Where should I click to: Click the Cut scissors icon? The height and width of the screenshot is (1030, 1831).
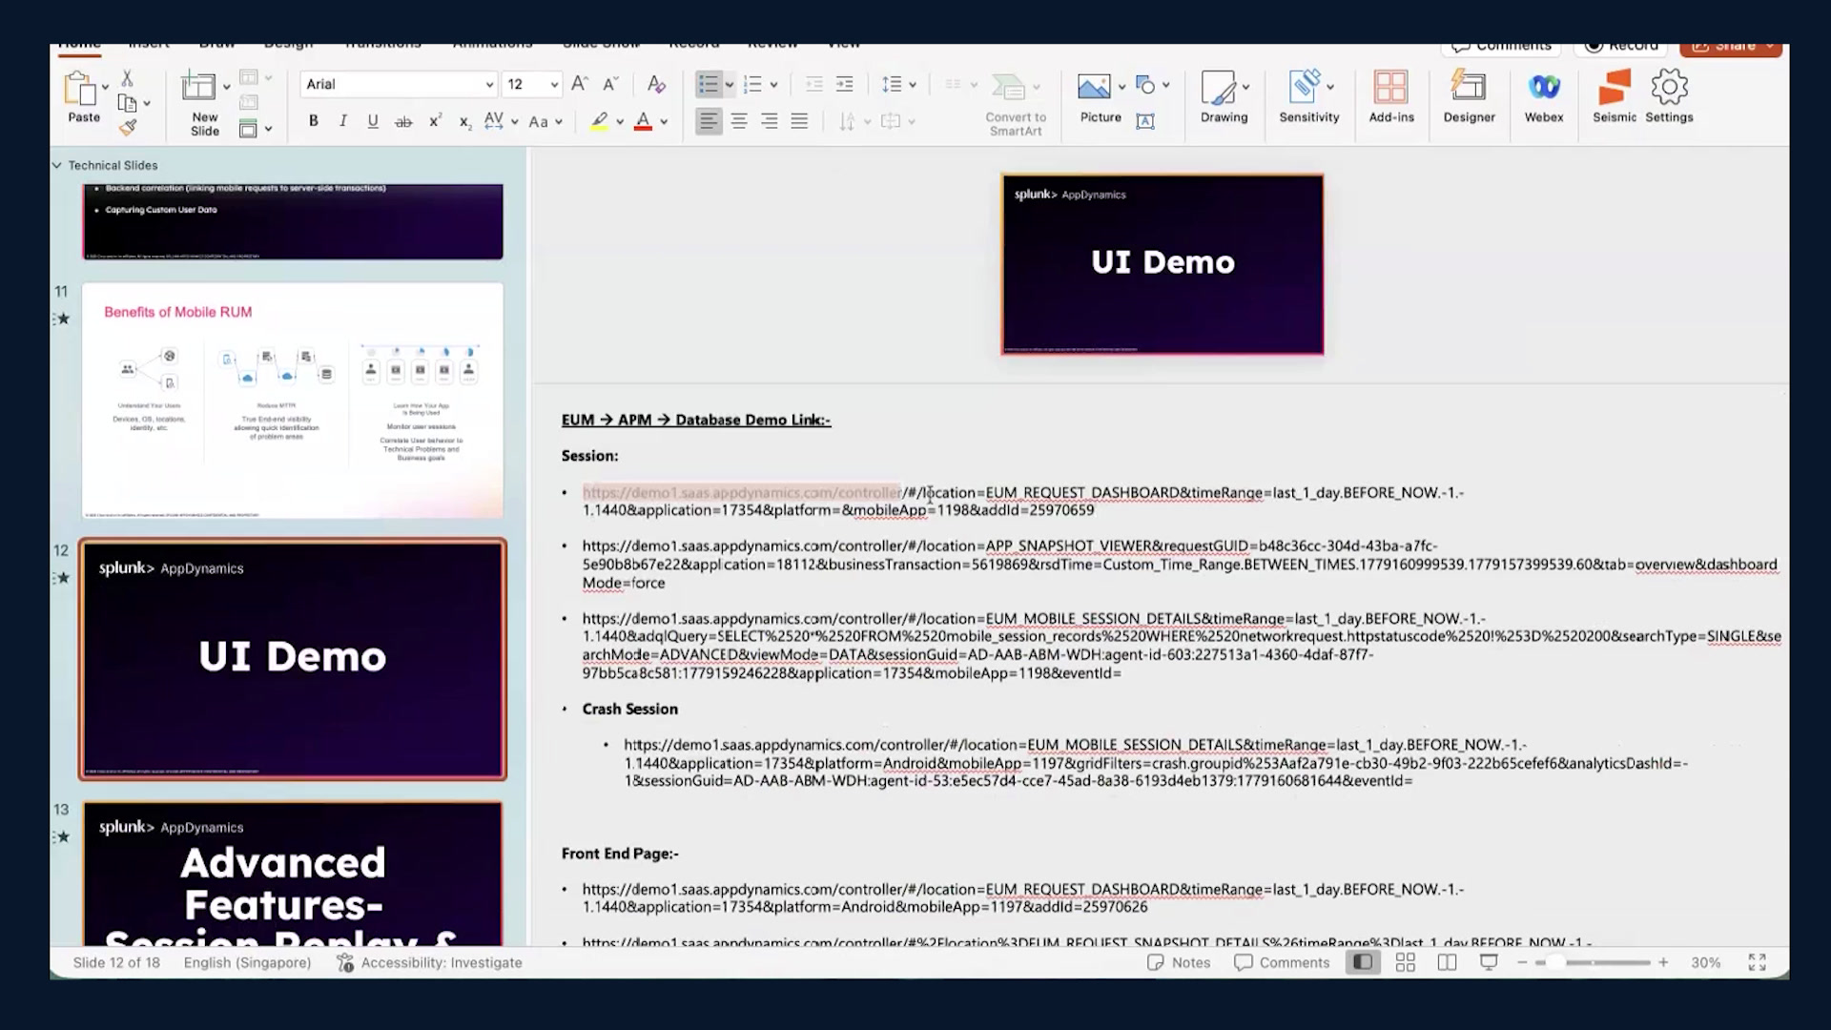click(127, 78)
